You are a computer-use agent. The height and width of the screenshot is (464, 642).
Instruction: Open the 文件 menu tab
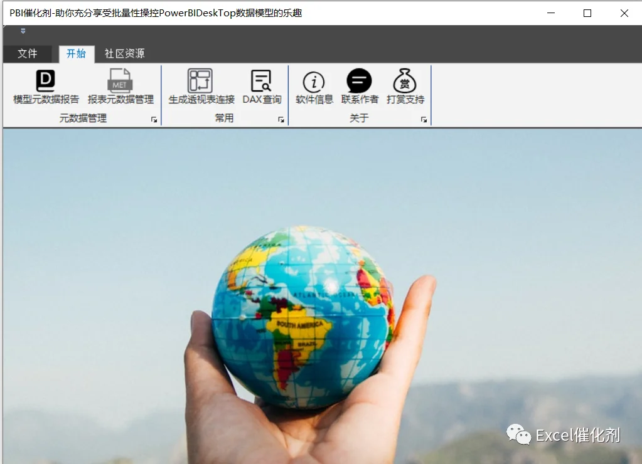tap(28, 53)
